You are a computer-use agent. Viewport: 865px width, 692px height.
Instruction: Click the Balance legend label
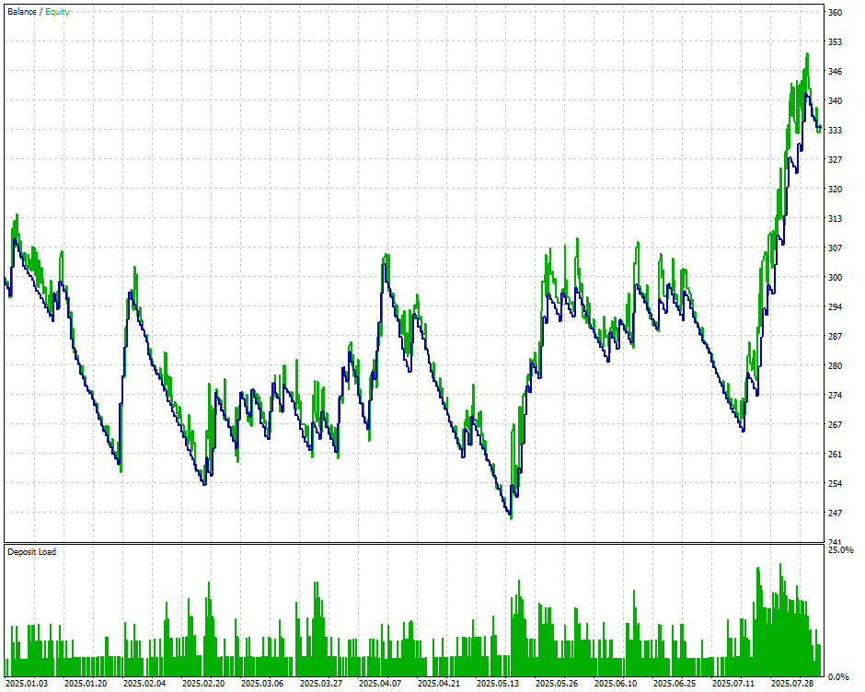click(22, 12)
